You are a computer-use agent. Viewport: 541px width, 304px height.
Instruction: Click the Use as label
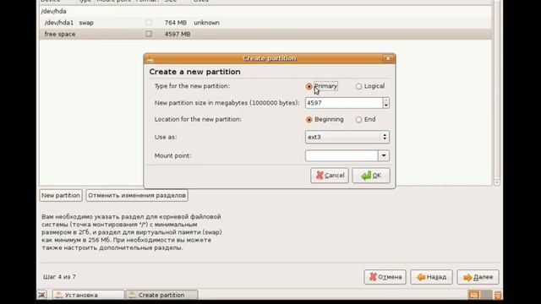166,137
